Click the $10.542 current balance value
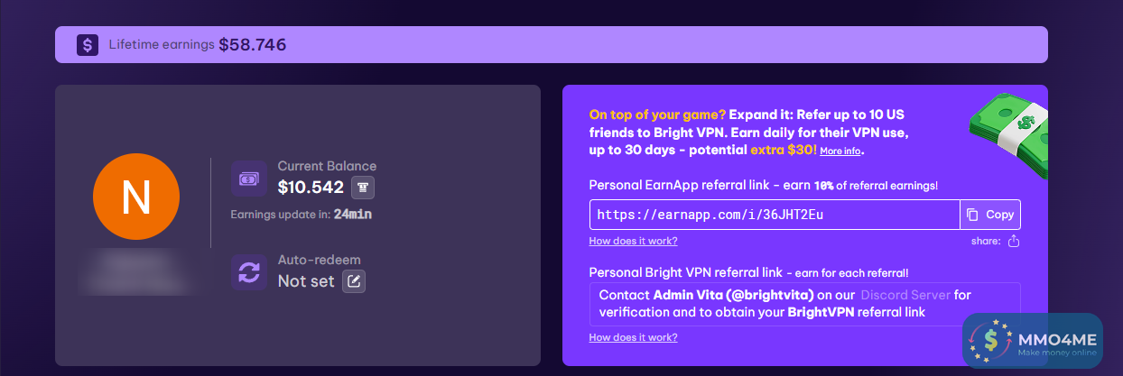The height and width of the screenshot is (376, 1123). [x=311, y=188]
